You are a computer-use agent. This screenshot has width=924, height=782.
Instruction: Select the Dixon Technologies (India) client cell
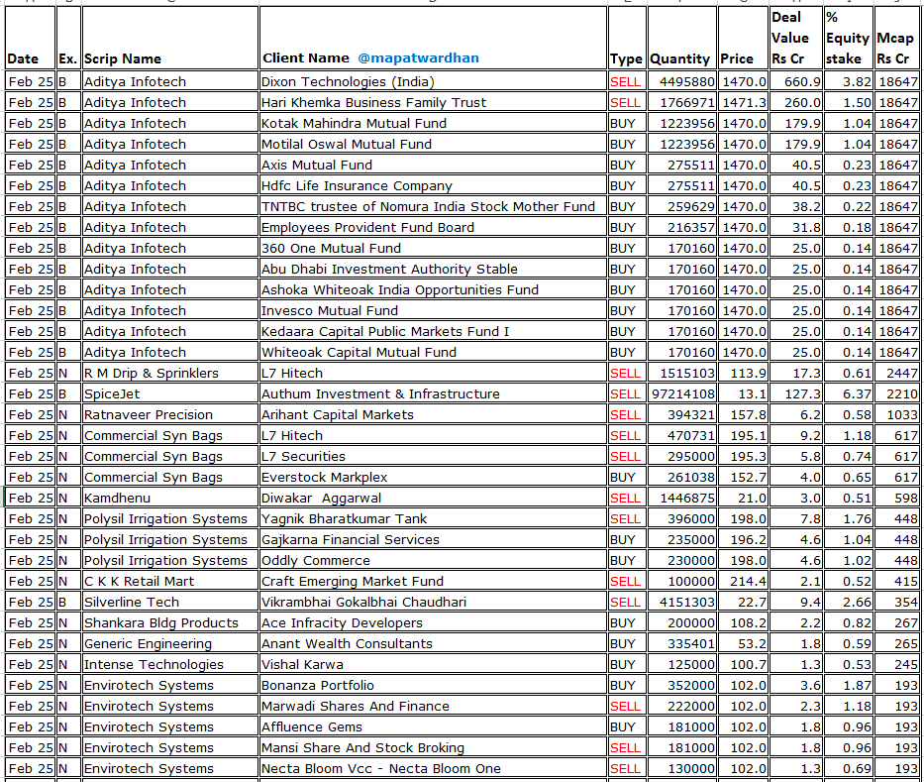click(x=433, y=81)
